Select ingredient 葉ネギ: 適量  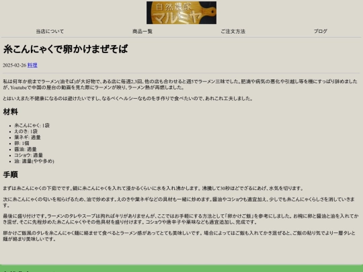28,138
